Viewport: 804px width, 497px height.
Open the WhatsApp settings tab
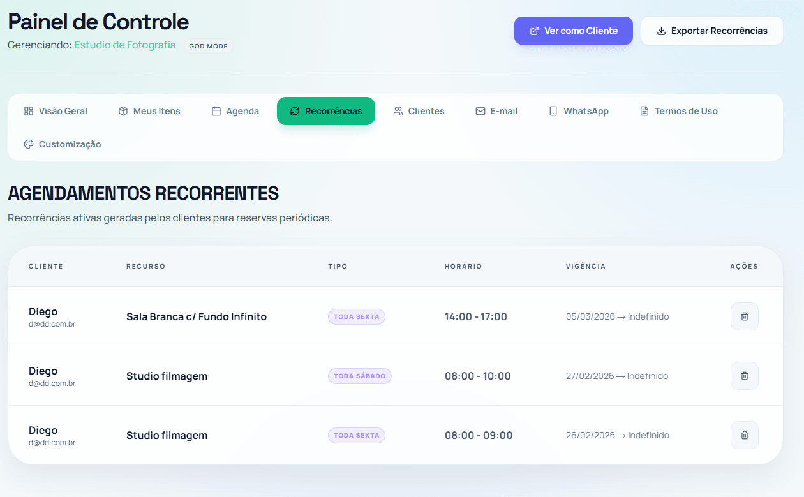click(579, 111)
